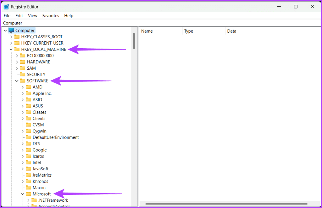This screenshot has width=322, height=208.
Task: Expand SAM key chevron
Action: click(x=17, y=68)
